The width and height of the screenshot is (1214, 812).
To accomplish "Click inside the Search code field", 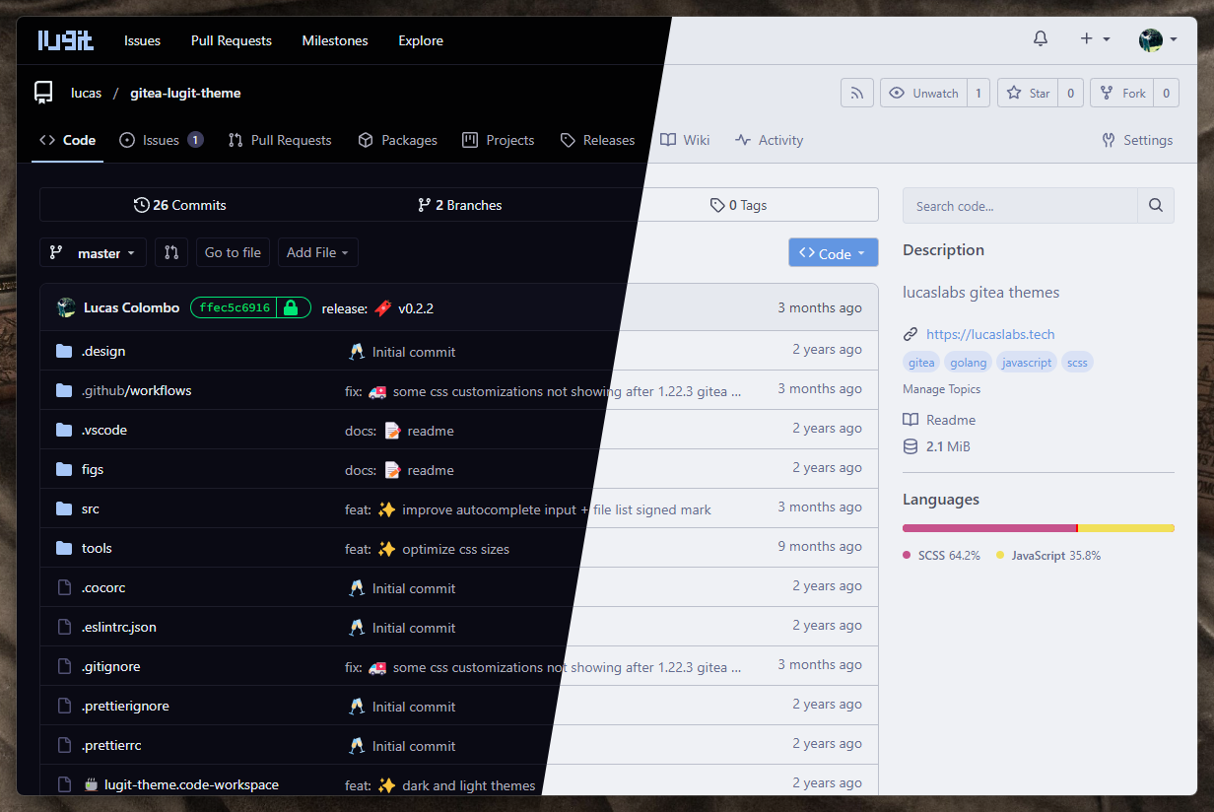I will click(x=1015, y=205).
